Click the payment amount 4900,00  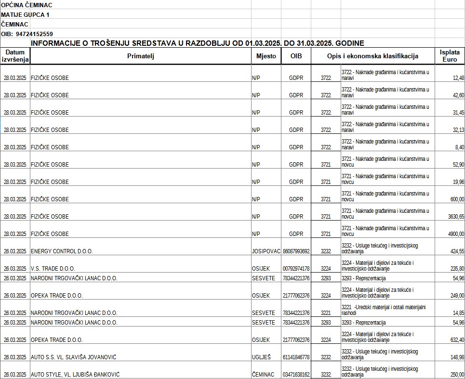pyautogui.click(x=456, y=234)
